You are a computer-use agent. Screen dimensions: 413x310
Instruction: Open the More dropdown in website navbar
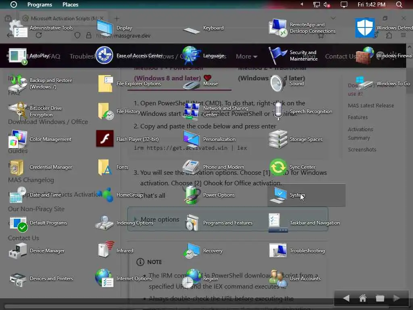tap(246, 57)
